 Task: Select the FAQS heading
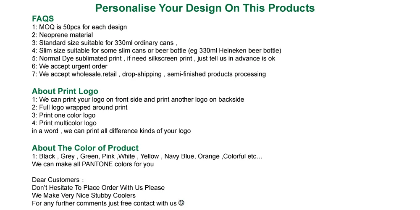coord(43,18)
